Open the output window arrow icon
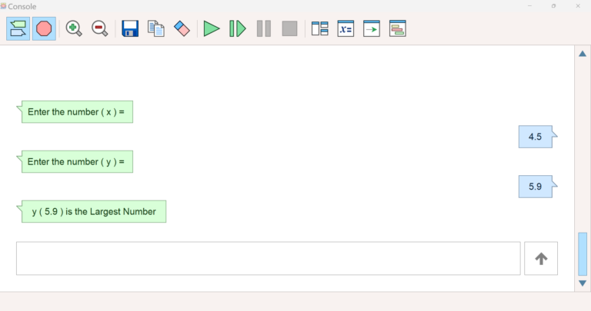The width and height of the screenshot is (591, 311). 372,28
